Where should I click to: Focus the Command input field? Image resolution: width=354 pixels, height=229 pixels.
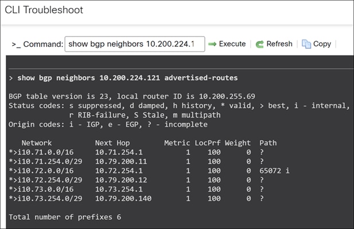pyautogui.click(x=134, y=44)
